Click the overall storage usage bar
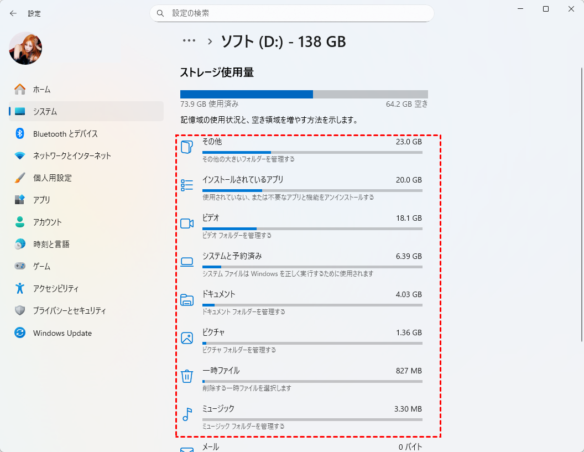Screen dimensions: 584x452 click(x=304, y=94)
